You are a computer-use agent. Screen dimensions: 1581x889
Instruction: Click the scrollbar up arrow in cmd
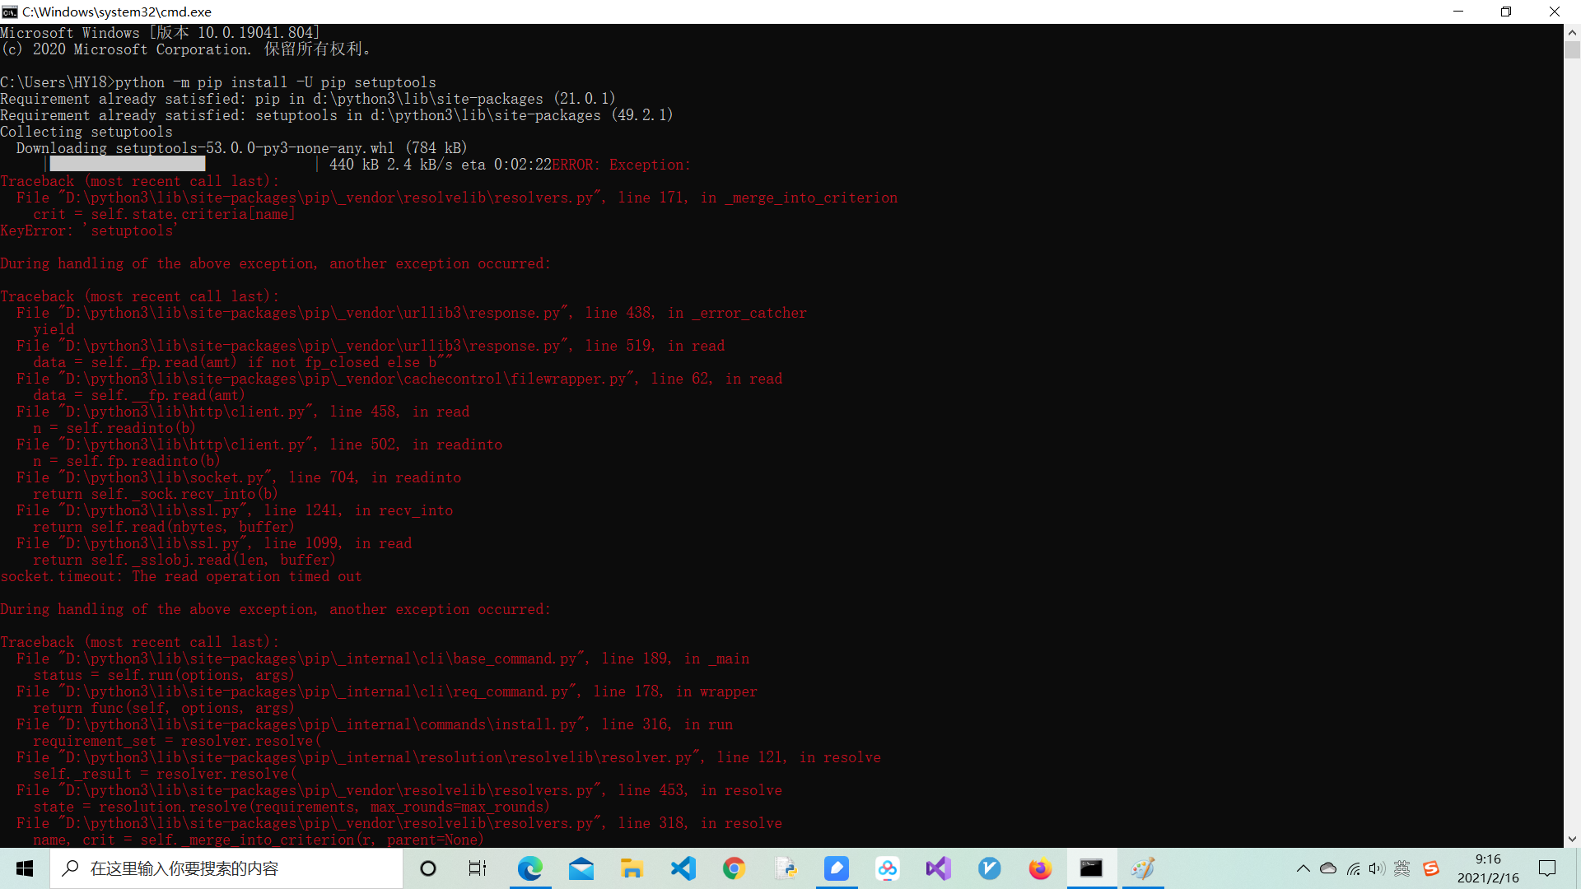point(1572,32)
